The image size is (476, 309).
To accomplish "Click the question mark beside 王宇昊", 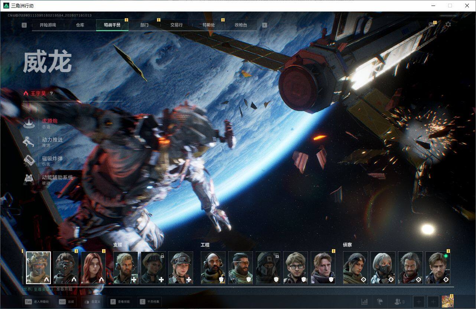I will (51, 94).
